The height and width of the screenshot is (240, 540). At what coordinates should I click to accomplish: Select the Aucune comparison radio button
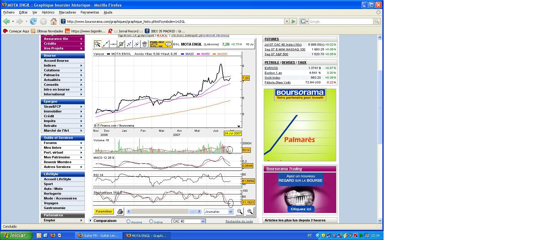(x=129, y=221)
